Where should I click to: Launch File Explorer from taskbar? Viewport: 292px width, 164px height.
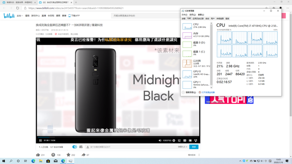click(x=41, y=161)
